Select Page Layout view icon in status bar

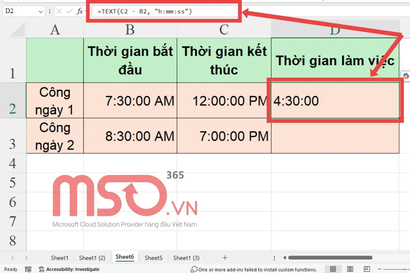click(350, 269)
